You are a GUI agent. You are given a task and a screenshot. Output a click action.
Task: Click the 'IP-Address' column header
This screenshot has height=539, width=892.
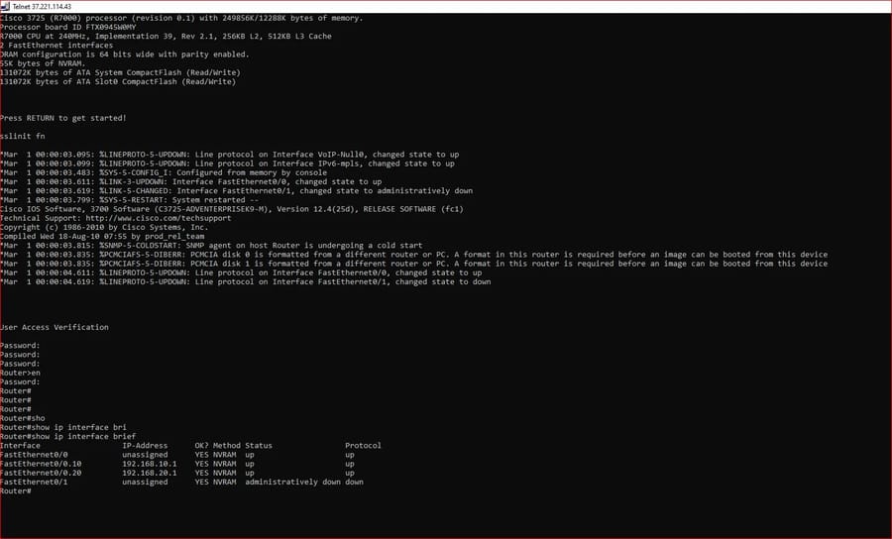(145, 446)
